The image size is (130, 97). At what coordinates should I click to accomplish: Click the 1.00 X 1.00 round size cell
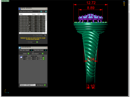click(x=29, y=58)
